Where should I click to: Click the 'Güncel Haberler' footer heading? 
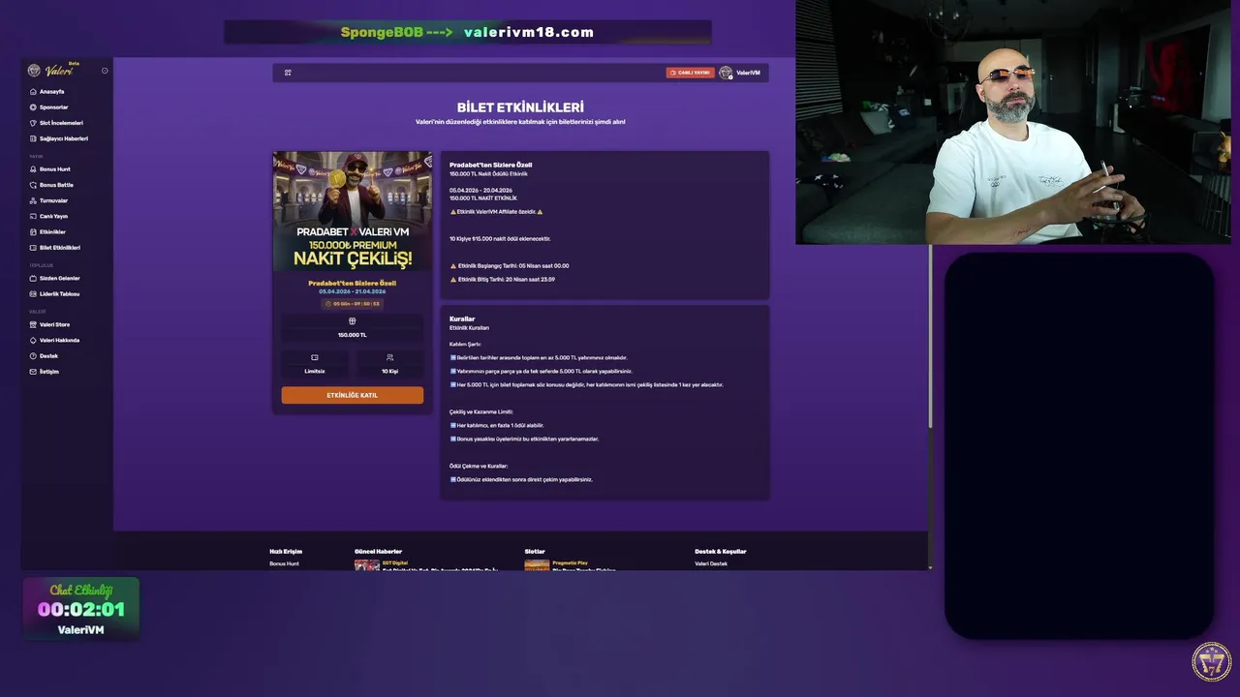click(378, 551)
